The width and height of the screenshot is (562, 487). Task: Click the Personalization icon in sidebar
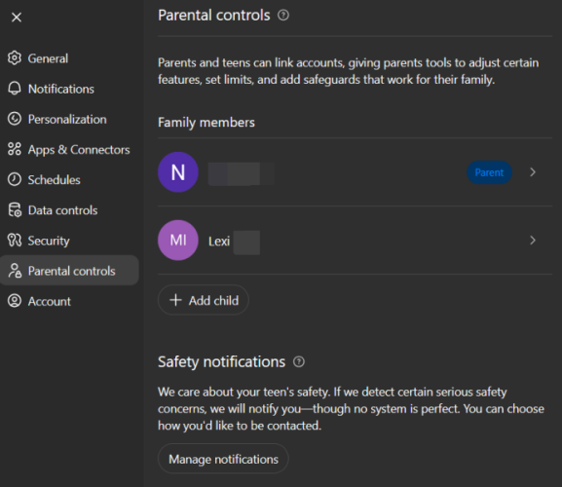click(15, 119)
